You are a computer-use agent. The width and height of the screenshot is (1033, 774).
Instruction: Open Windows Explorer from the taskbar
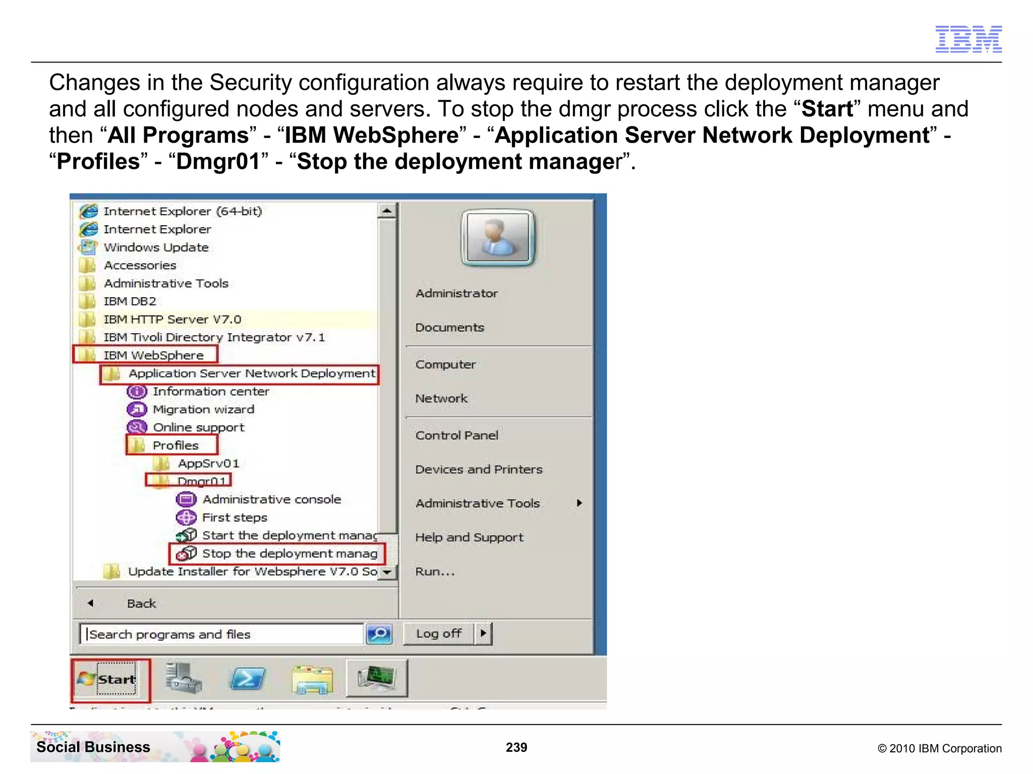coord(312,679)
